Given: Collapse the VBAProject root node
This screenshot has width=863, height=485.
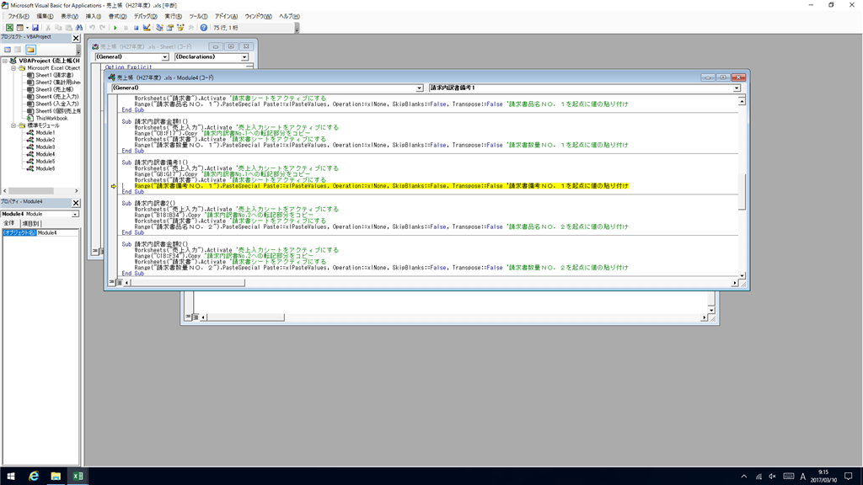Looking at the screenshot, I should 5,61.
